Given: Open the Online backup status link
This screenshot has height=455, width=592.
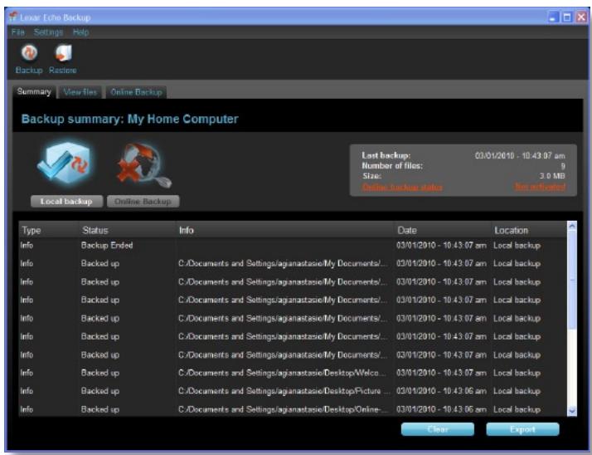Looking at the screenshot, I should tap(402, 187).
